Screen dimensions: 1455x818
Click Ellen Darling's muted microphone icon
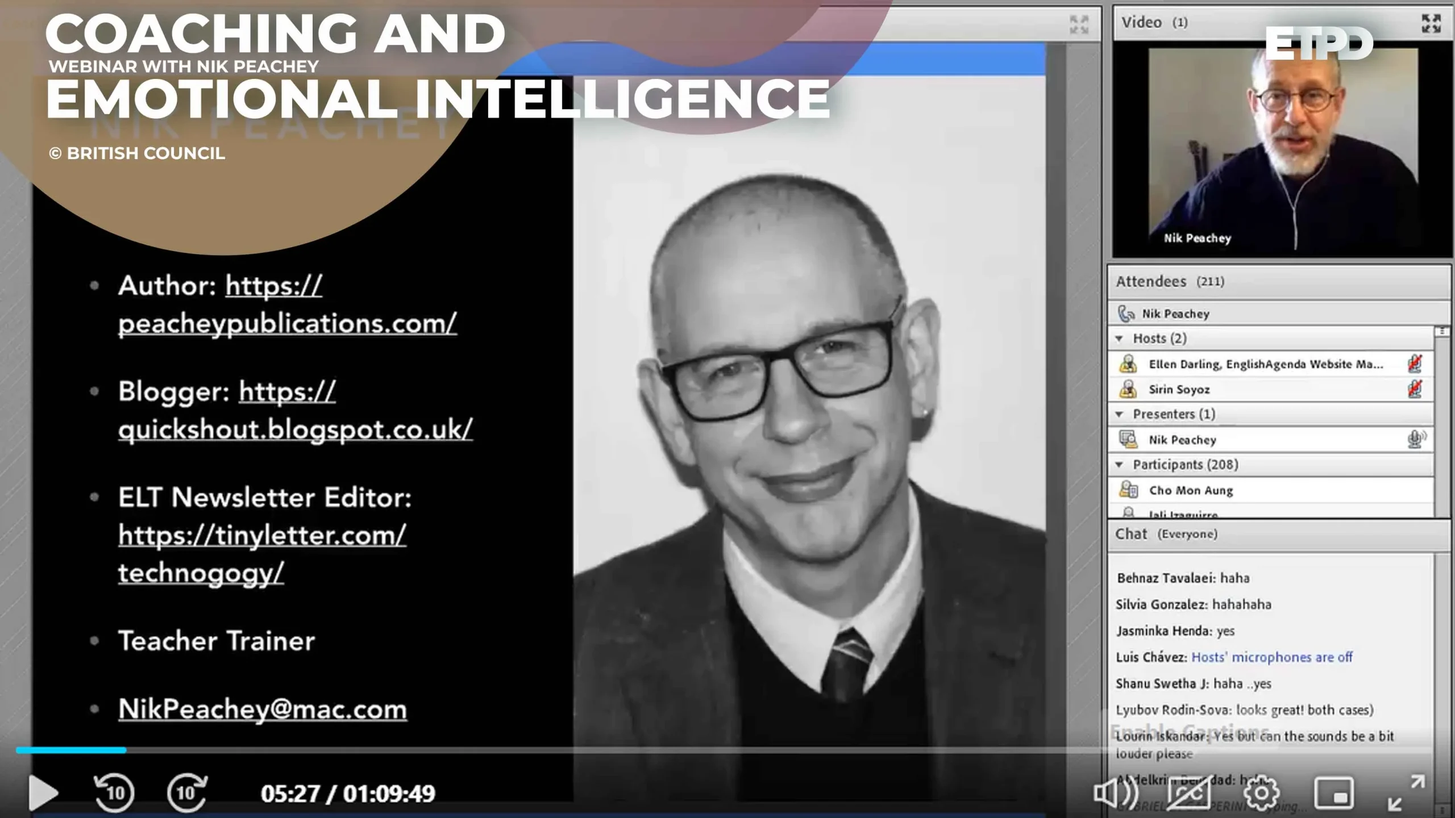(x=1415, y=364)
